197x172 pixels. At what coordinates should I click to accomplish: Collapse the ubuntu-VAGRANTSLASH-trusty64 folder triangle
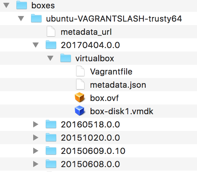(x=21, y=18)
